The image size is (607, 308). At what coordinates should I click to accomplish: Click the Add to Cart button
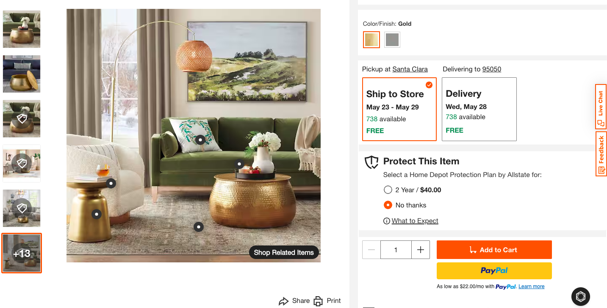pyautogui.click(x=494, y=250)
